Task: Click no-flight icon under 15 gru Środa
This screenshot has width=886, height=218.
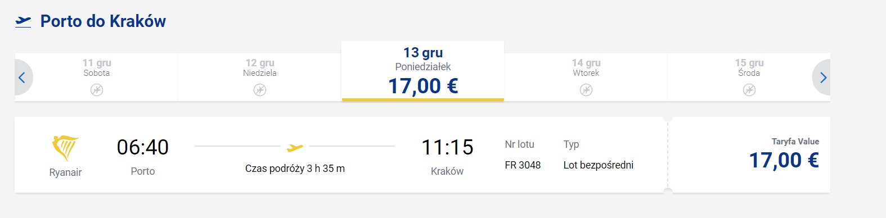Action: (749, 90)
